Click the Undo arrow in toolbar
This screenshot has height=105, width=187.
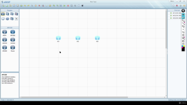(x=25, y=6)
